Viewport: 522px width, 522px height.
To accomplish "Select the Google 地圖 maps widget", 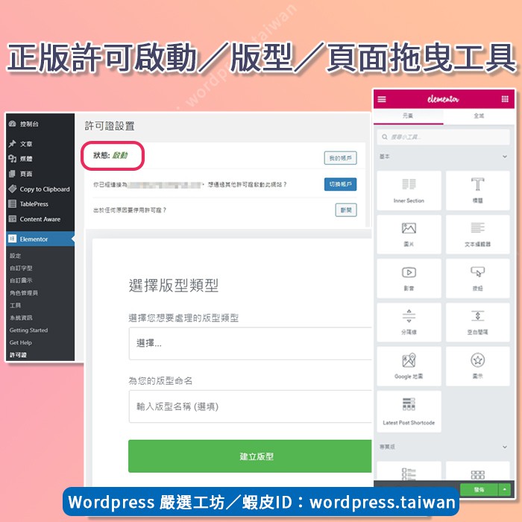I will coord(409,366).
